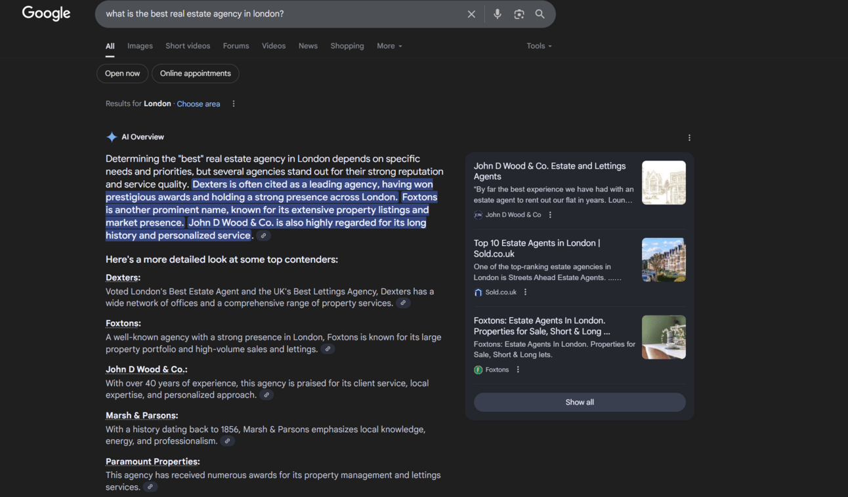Click the AI Overview label text

tap(142, 137)
